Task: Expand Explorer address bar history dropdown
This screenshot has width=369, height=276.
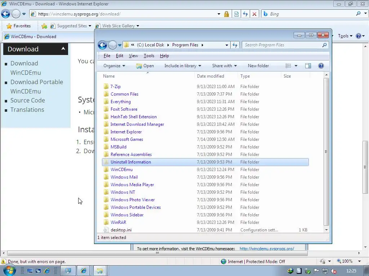Action: point(227,45)
